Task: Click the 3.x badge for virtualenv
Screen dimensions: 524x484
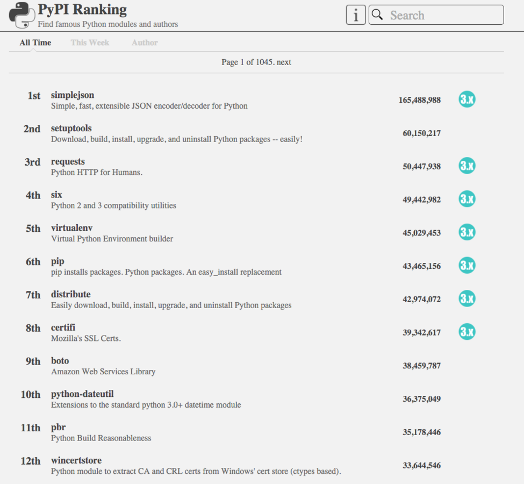Action: pyautogui.click(x=467, y=232)
